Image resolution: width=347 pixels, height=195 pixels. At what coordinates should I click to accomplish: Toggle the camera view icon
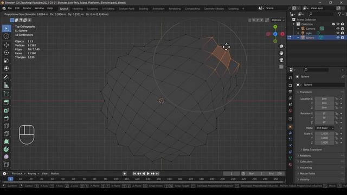[x=281, y=60]
